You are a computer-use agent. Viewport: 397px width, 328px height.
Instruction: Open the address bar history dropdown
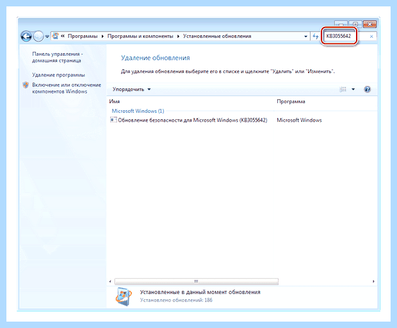305,37
